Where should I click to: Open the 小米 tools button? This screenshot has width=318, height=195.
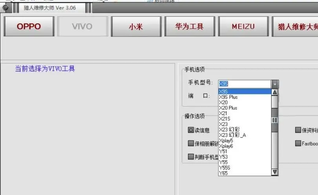[x=136, y=27]
